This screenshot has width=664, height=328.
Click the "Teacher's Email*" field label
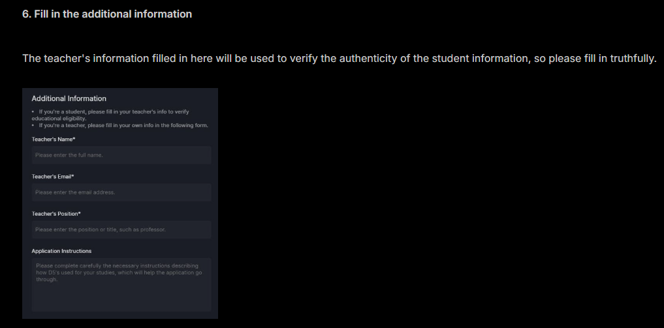53,176
